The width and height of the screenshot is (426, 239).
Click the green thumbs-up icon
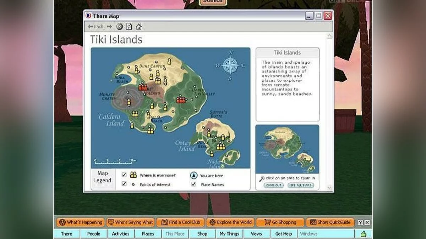click(x=363, y=234)
